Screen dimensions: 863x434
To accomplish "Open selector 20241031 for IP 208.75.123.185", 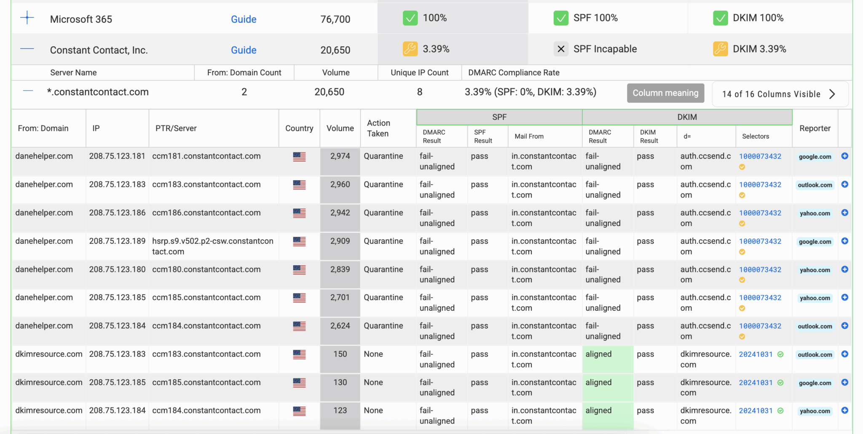I will coord(756,383).
